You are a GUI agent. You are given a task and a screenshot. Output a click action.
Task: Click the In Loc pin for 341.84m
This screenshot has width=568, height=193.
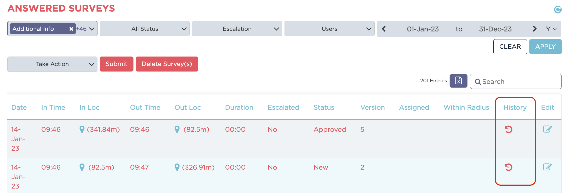82,129
